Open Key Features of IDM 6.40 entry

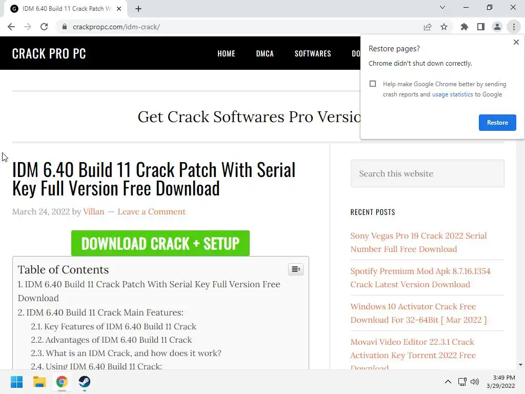pos(113,327)
